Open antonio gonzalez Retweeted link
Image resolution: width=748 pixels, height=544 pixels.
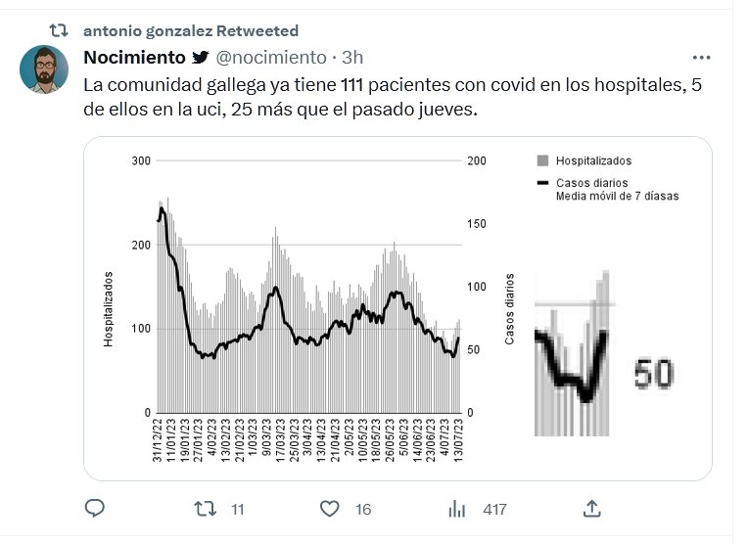click(x=191, y=31)
